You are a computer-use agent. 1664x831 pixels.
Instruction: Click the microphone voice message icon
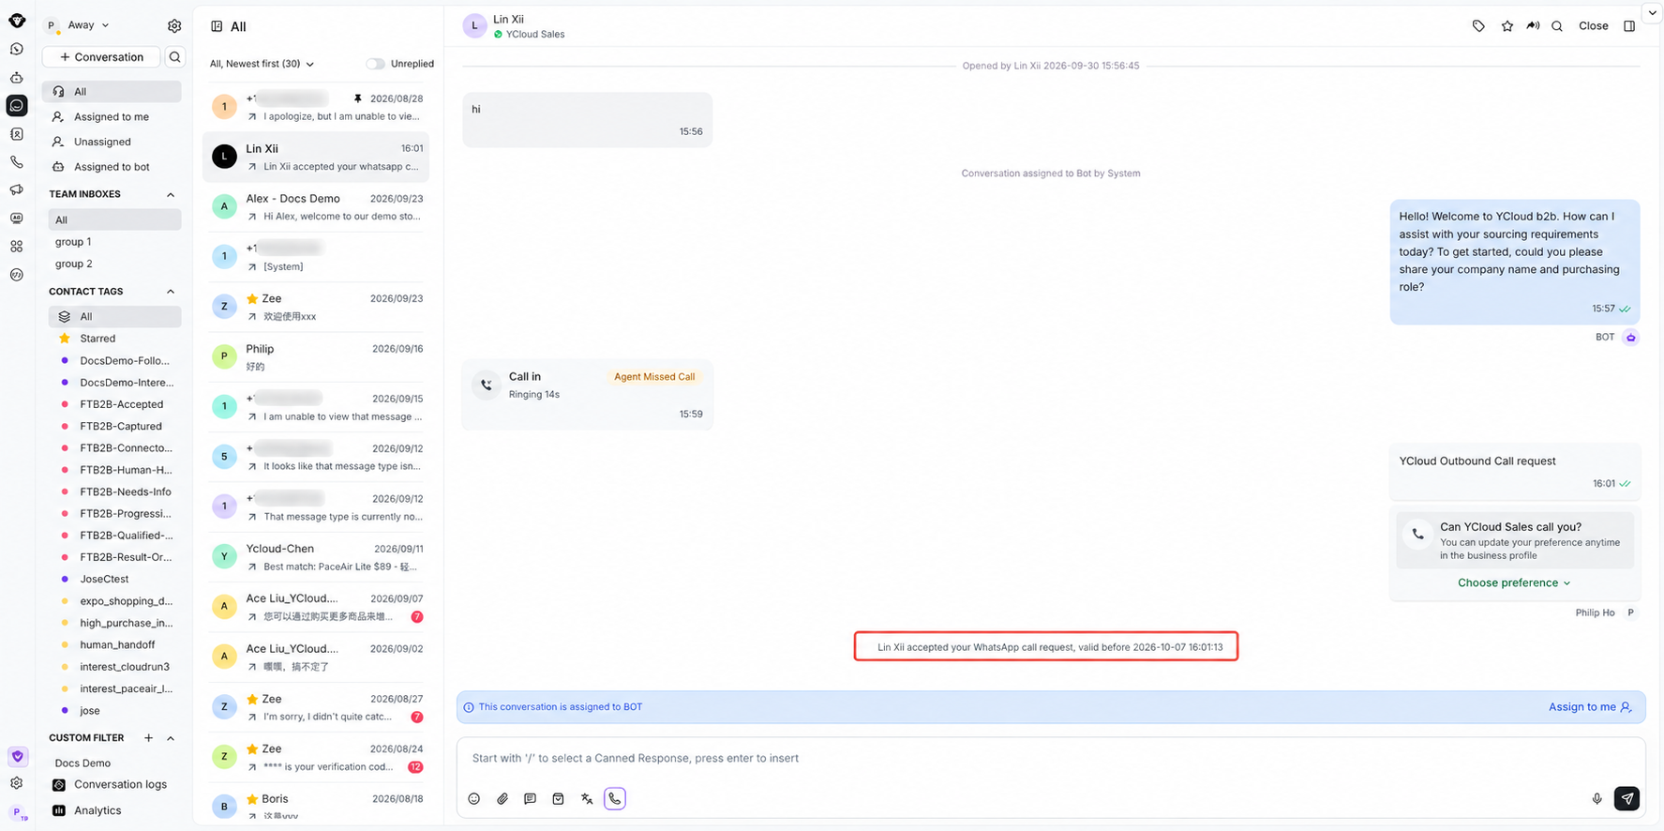(x=1597, y=799)
